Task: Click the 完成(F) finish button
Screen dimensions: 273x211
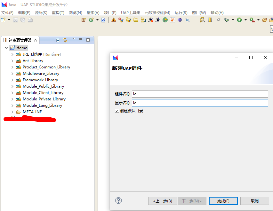Action: coord(223,201)
